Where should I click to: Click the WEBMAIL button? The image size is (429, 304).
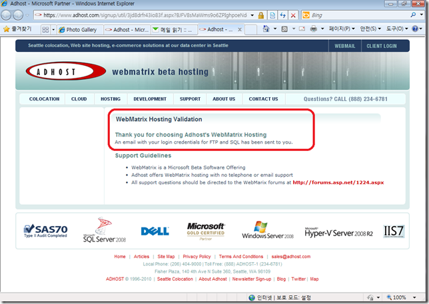345,46
